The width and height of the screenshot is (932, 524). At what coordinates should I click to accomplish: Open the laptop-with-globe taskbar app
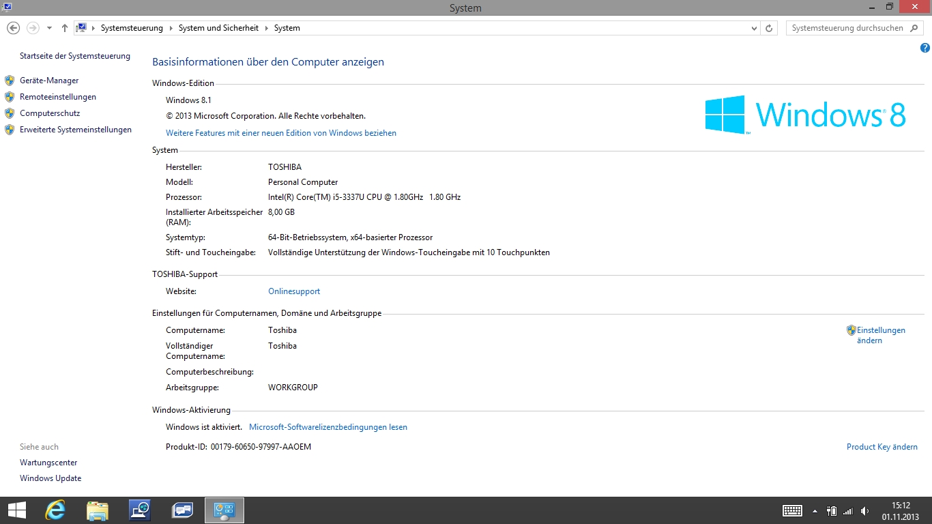[x=140, y=510]
